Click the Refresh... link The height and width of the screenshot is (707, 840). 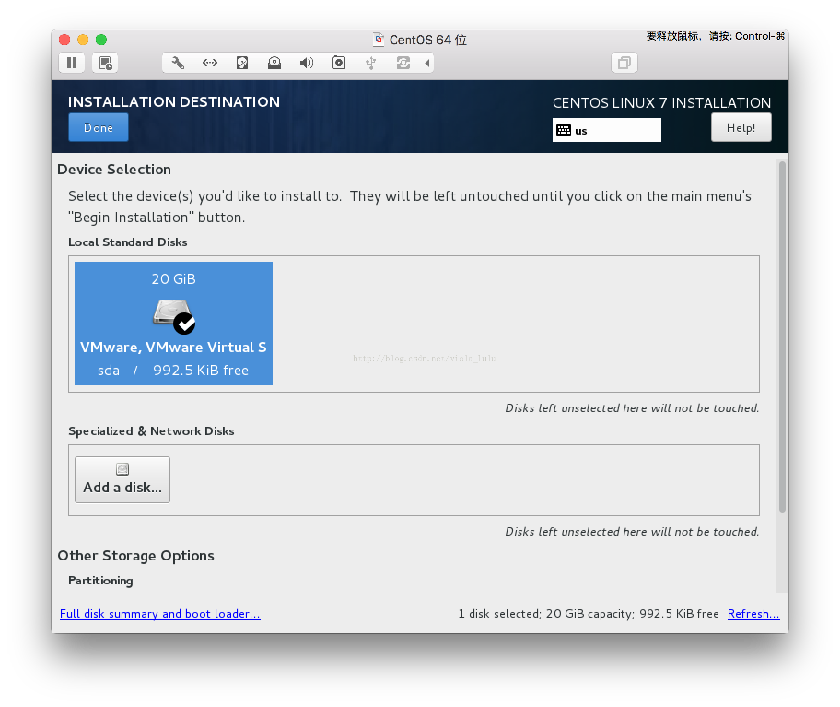coord(753,614)
